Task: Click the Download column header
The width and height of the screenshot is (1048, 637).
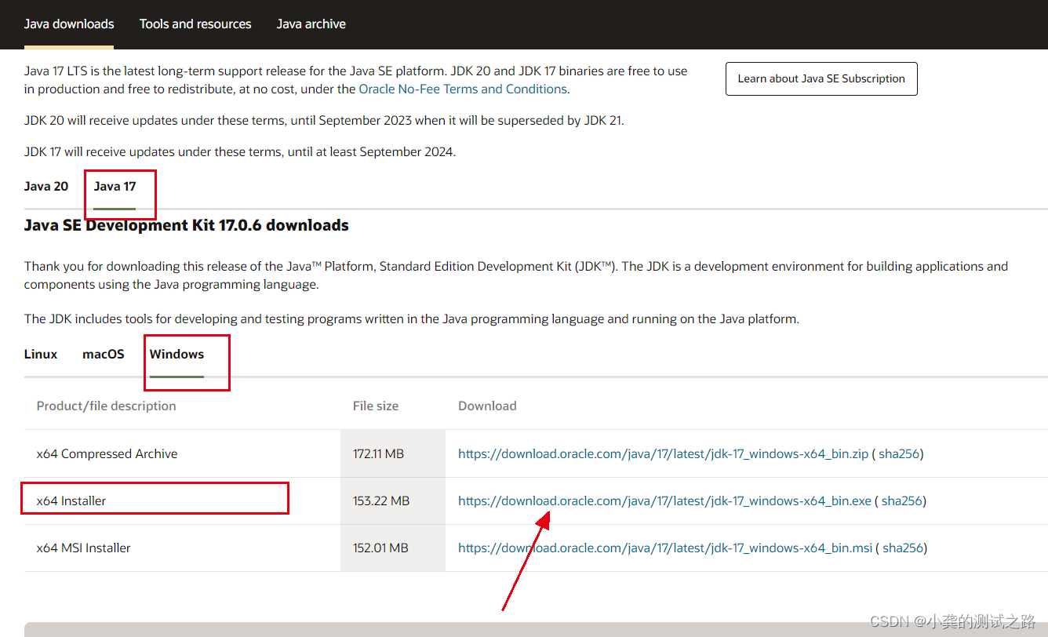Action: point(487,406)
